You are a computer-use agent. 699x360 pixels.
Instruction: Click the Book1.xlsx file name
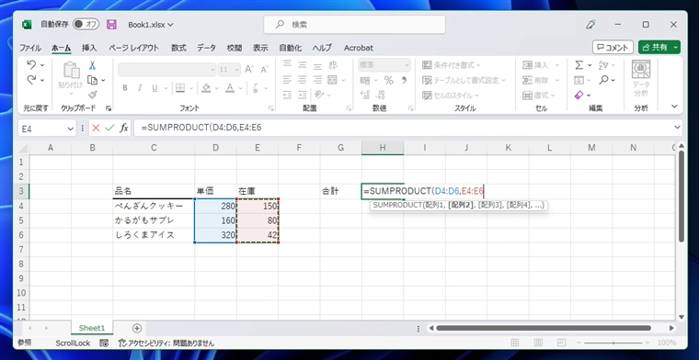(x=147, y=25)
